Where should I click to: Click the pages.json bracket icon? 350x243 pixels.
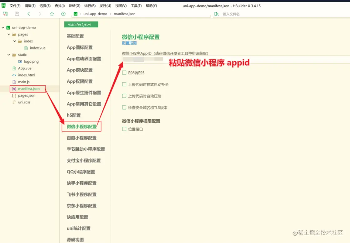pyautogui.click(x=14, y=96)
